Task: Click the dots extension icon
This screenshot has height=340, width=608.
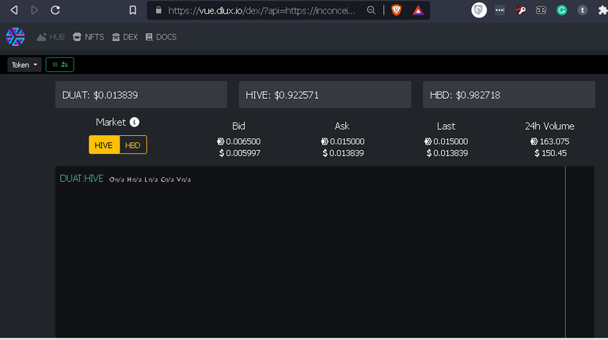Action: pyautogui.click(x=500, y=10)
